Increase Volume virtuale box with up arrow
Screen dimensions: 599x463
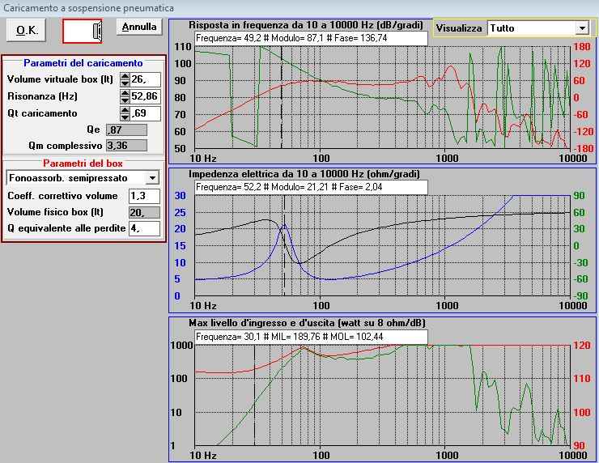point(125,76)
